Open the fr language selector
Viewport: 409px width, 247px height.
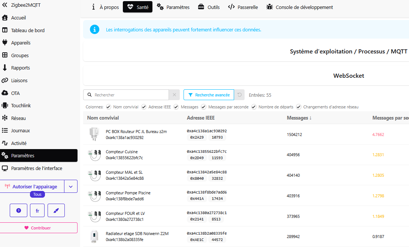(37, 210)
